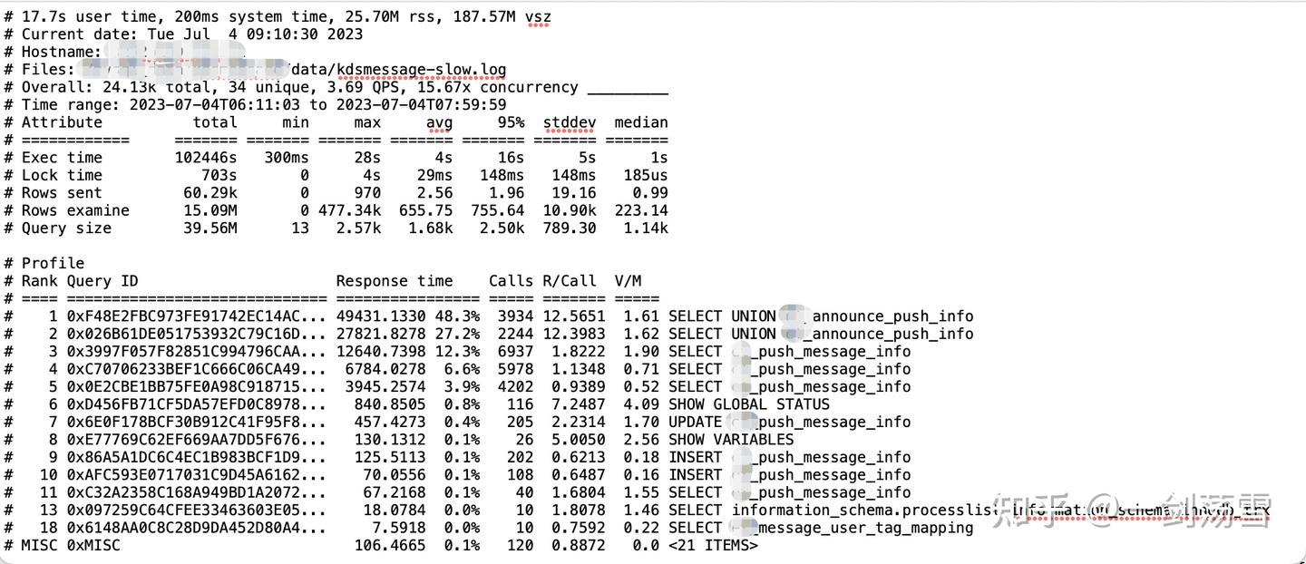1306x564 pixels.
Task: Select the 48.3% response time percentage
Action: coord(459,316)
